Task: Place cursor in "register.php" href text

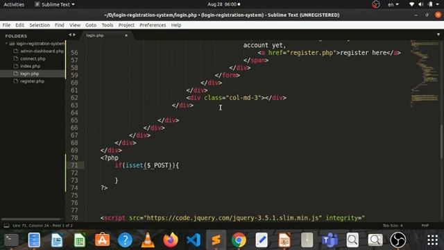Action: click(x=311, y=53)
